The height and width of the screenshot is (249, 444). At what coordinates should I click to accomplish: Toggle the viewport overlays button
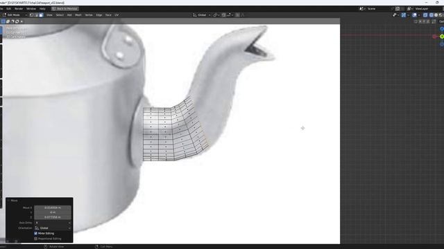tap(415, 15)
